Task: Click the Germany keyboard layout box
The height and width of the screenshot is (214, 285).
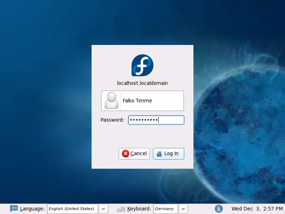Action: [x=166, y=209]
